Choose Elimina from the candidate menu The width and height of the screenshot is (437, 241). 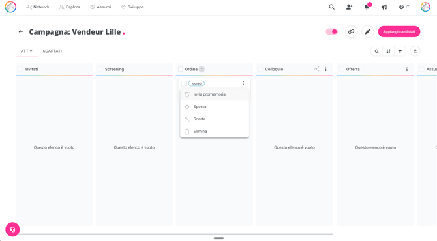215,132
